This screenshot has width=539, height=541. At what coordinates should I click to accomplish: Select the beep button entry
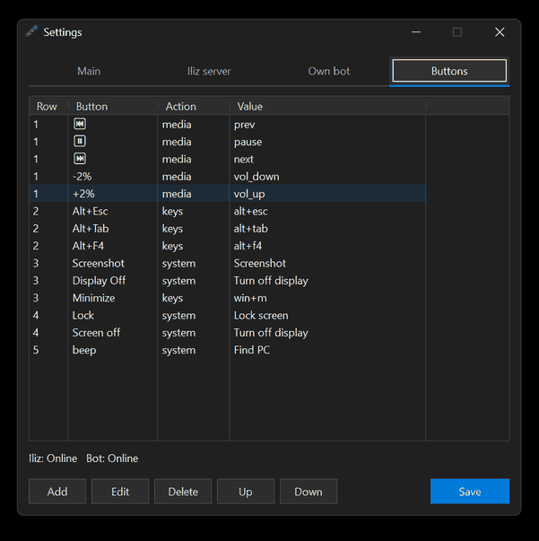point(84,350)
